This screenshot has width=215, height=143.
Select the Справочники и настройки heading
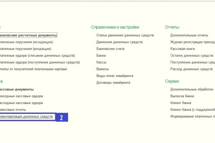115,27
